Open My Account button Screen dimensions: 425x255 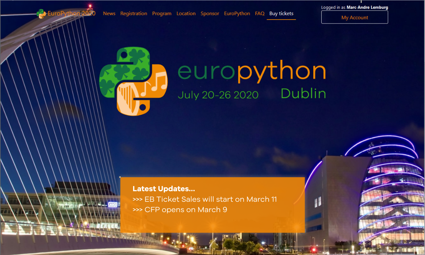pyautogui.click(x=355, y=17)
